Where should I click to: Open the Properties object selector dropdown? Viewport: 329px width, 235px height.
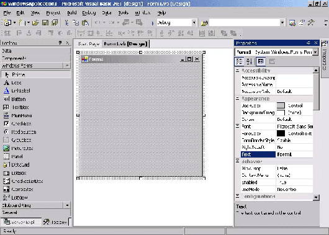(x=315, y=52)
